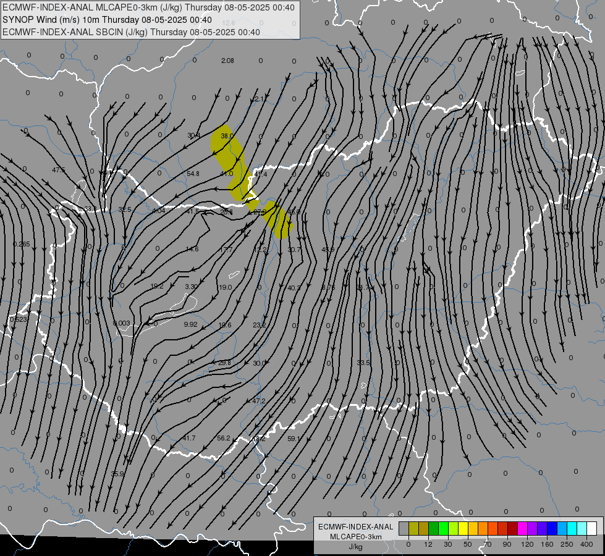The height and width of the screenshot is (556, 605).
Task: Click the legend tick label 250
Action: (x=567, y=544)
